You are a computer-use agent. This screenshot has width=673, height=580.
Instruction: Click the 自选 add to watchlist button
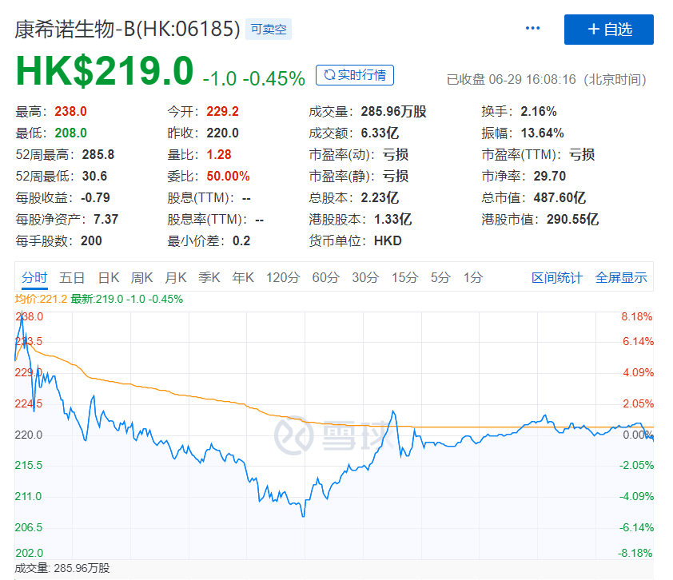tap(609, 30)
